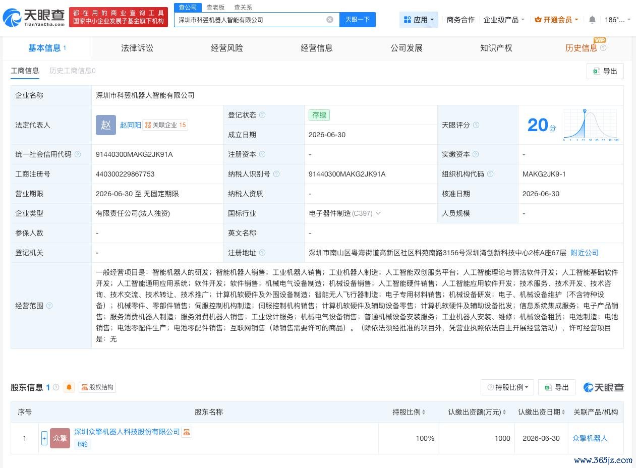Click the 关联企业 15 tag
Image resolution: width=636 pixels, height=468 pixels.
pos(165,125)
